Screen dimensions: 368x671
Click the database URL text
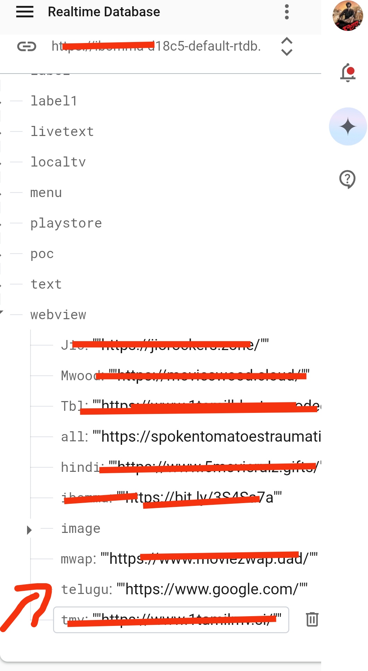pos(156,46)
